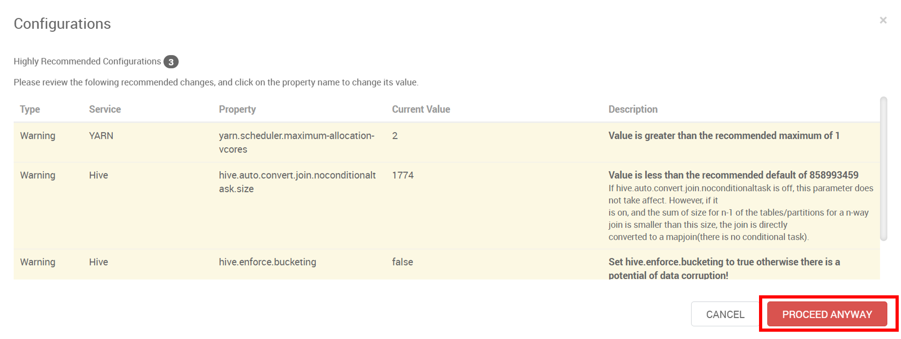Click the Highly Recommended Configurations heading

tap(87, 61)
